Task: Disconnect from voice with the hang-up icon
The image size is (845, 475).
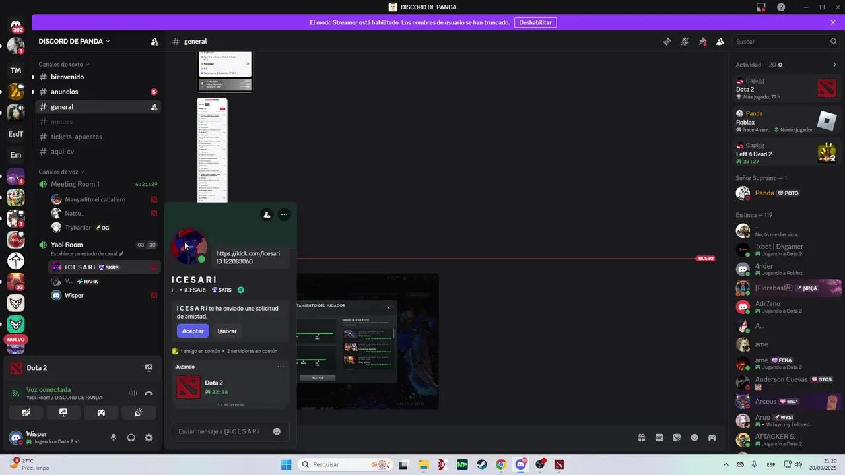Action: pyautogui.click(x=149, y=393)
